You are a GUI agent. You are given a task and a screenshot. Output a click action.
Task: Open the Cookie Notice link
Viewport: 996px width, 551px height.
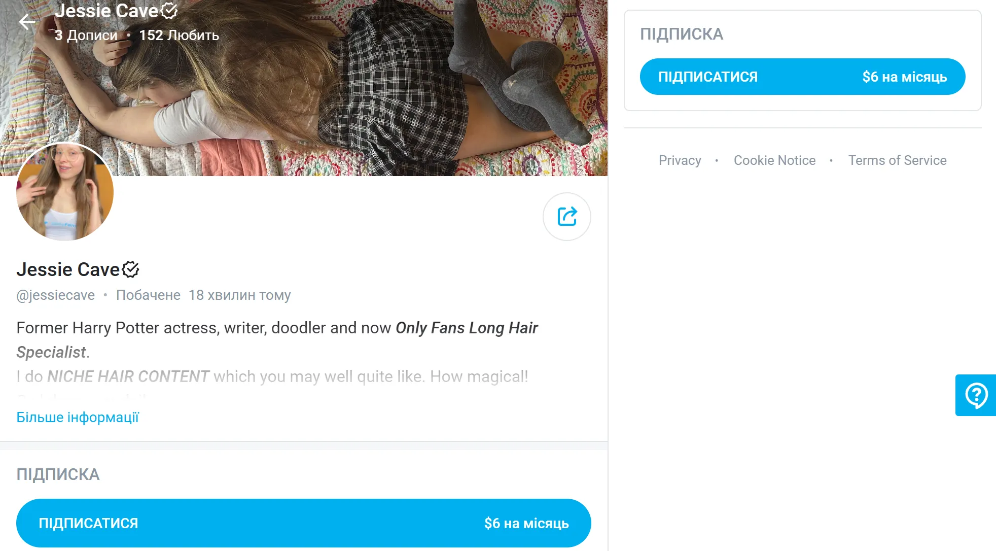774,160
